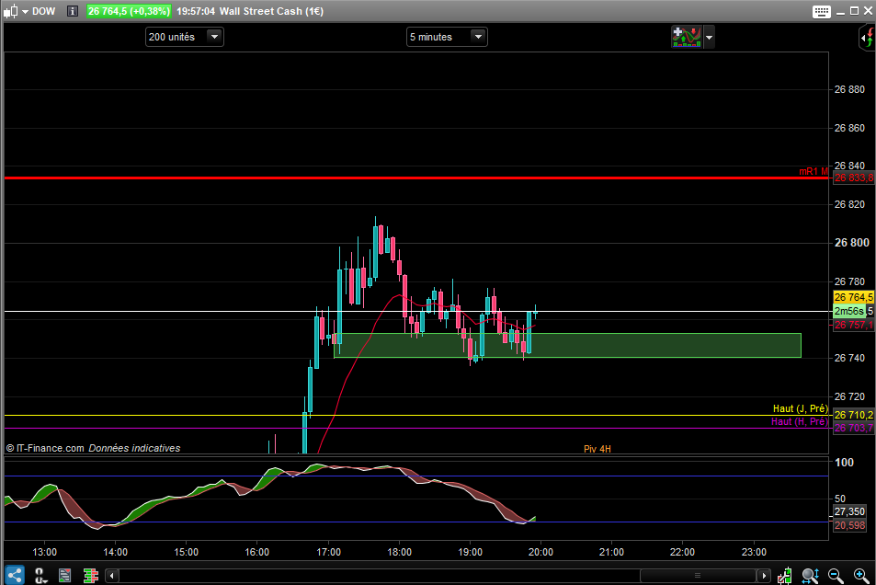The image size is (876, 585).
Task: Click the 27,350 stochastic value tag
Action: (849, 511)
